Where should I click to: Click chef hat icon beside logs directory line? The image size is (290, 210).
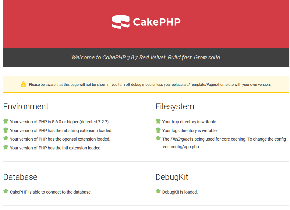click(158, 130)
